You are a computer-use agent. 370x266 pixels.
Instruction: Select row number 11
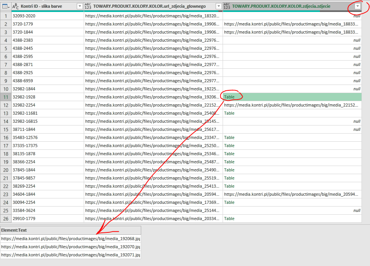[6, 97]
